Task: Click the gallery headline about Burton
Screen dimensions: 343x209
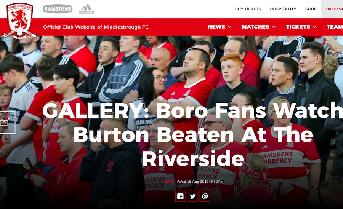Action: (x=193, y=134)
